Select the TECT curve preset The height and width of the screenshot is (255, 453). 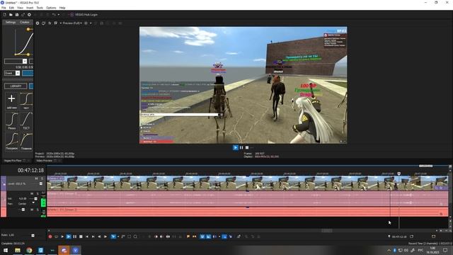(x=26, y=121)
